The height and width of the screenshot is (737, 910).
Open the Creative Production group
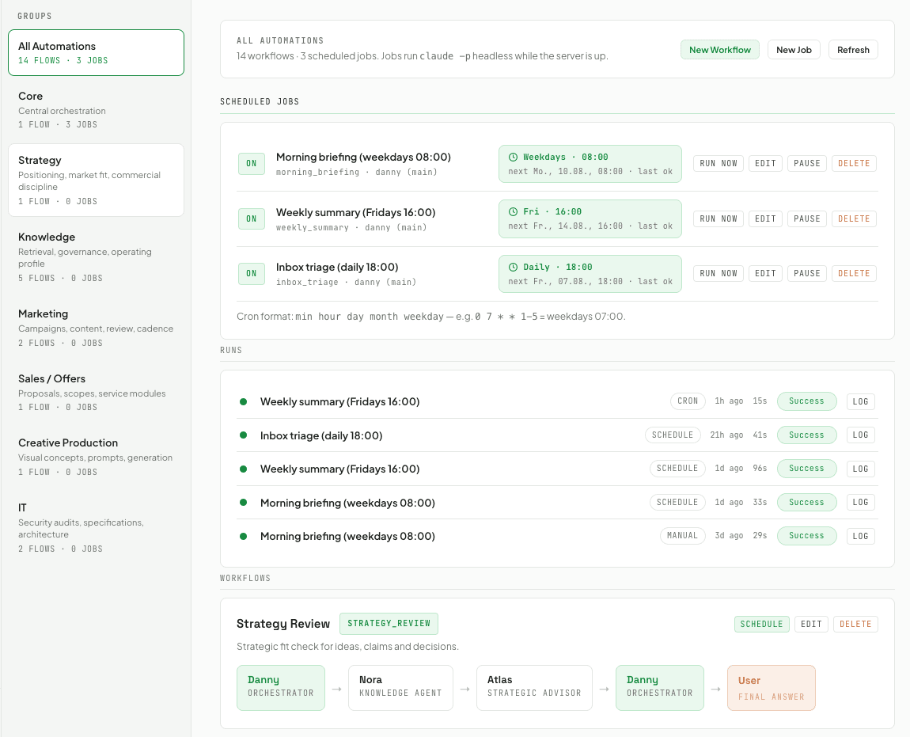[97, 457]
